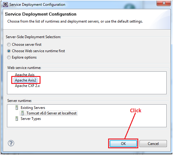
Task: Choose Apache Axis runtime
Action: (x=25, y=75)
